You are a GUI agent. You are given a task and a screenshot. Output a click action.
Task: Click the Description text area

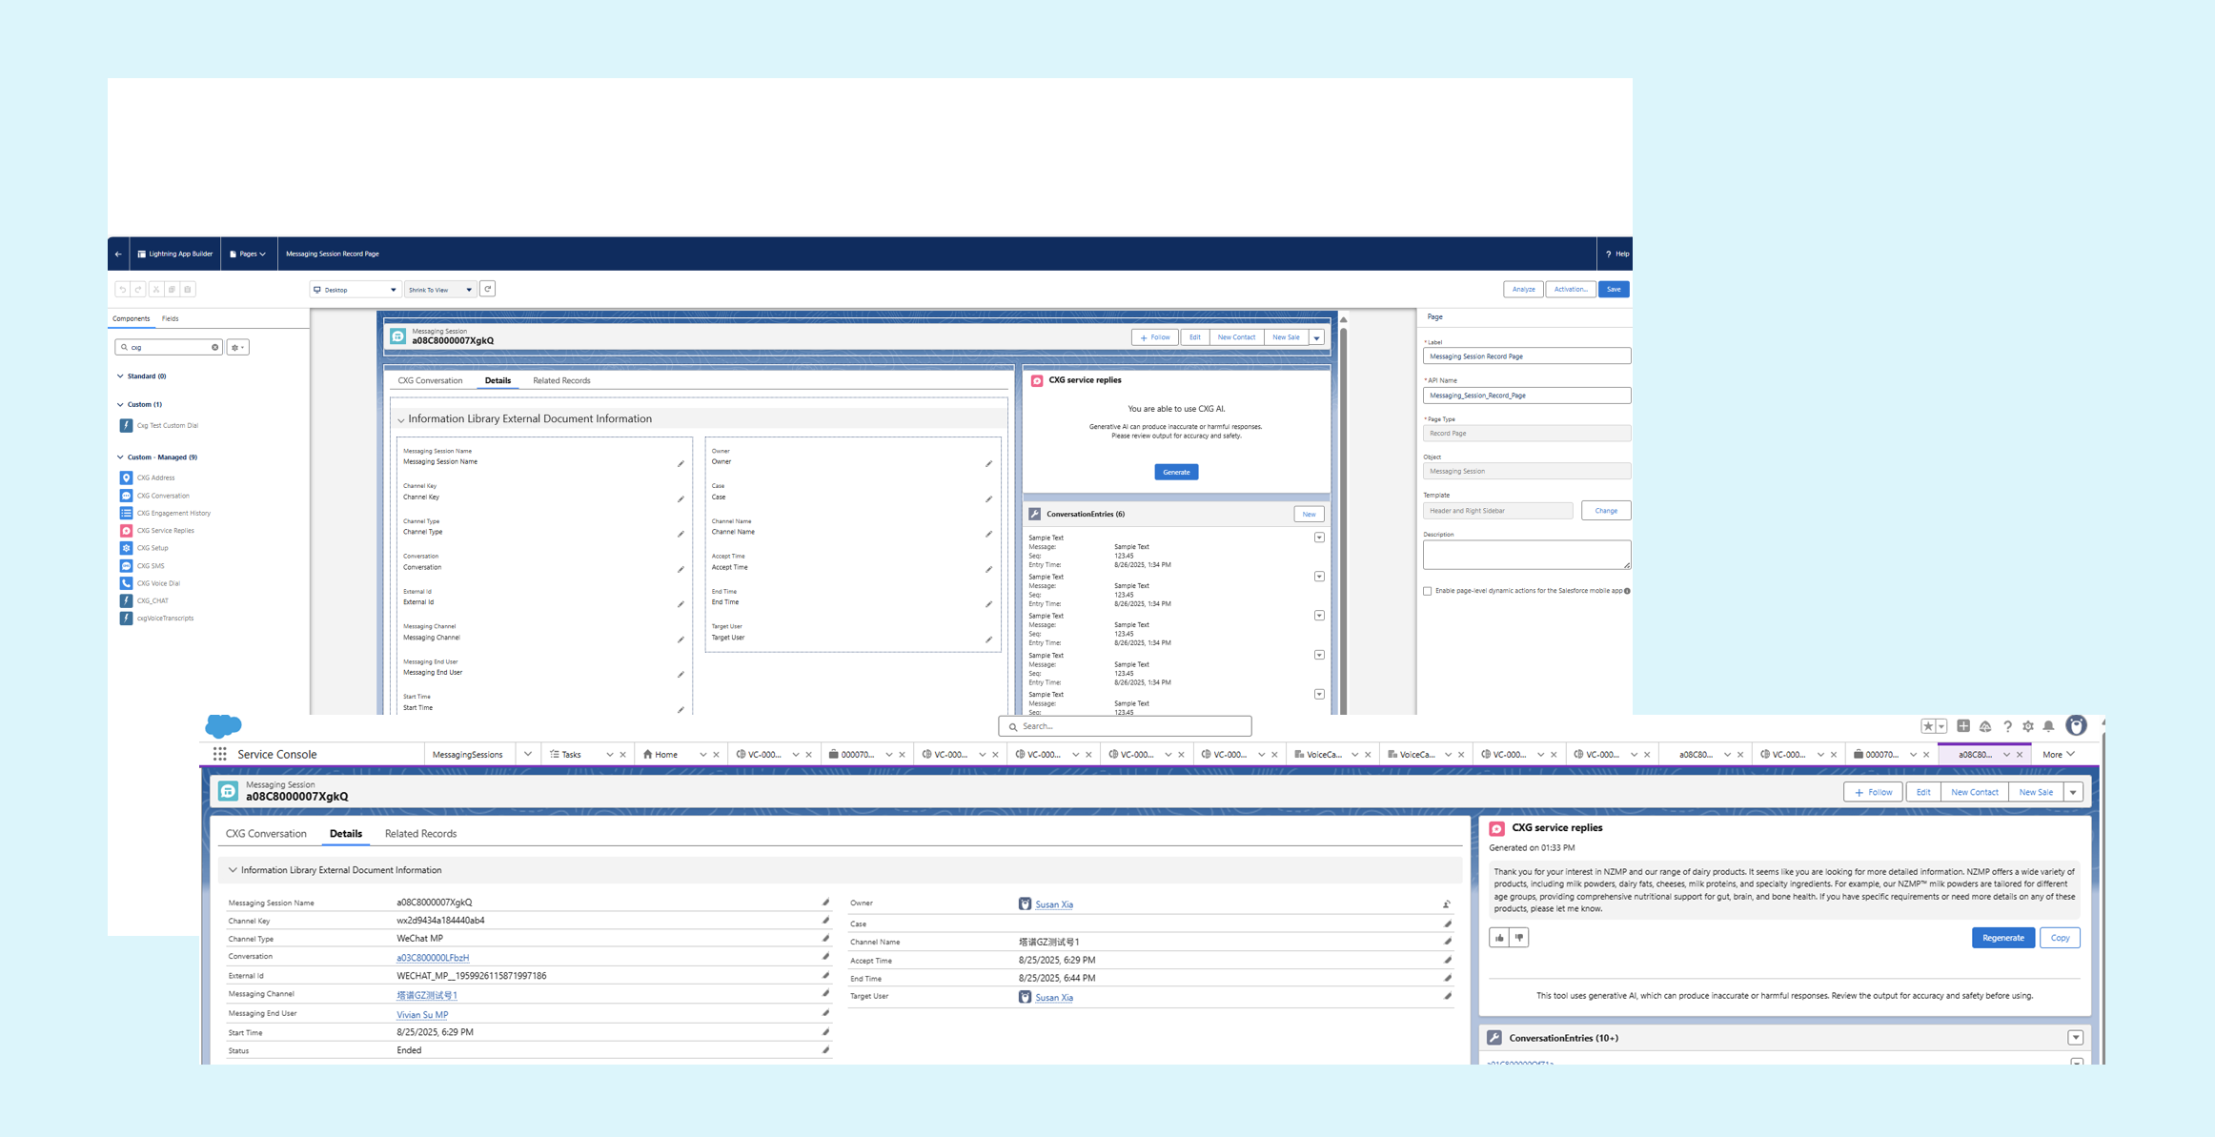coord(1527,555)
